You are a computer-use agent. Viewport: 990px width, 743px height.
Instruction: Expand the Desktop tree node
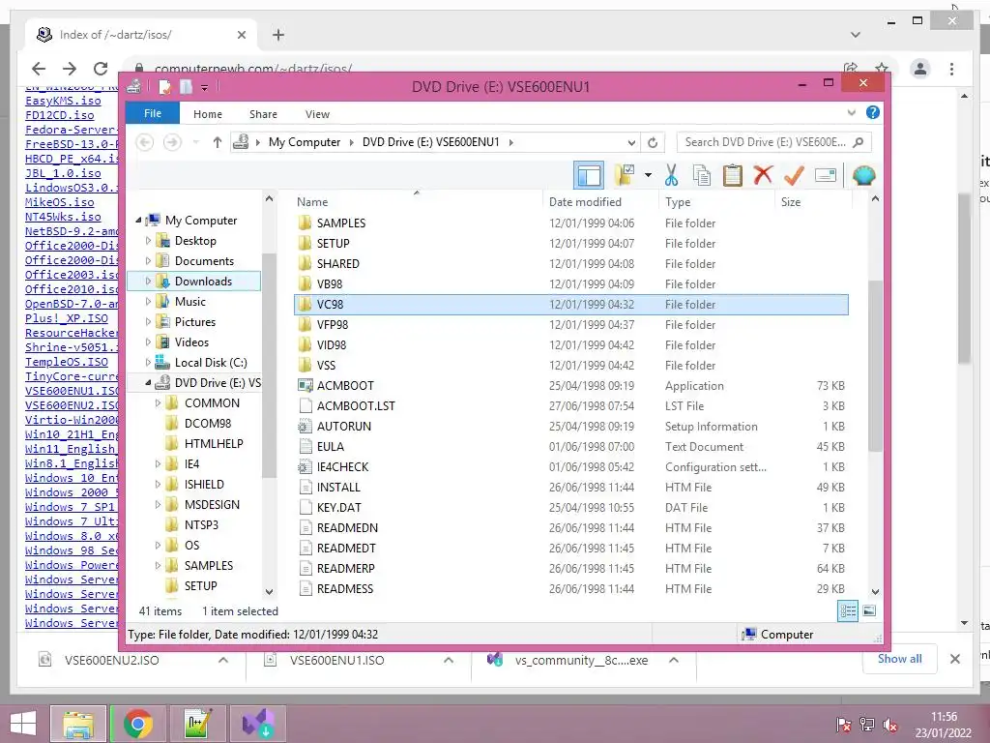click(x=148, y=241)
